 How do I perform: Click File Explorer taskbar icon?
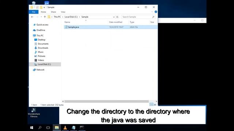(57, 128)
